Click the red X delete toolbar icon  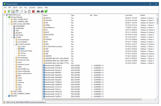33,11
